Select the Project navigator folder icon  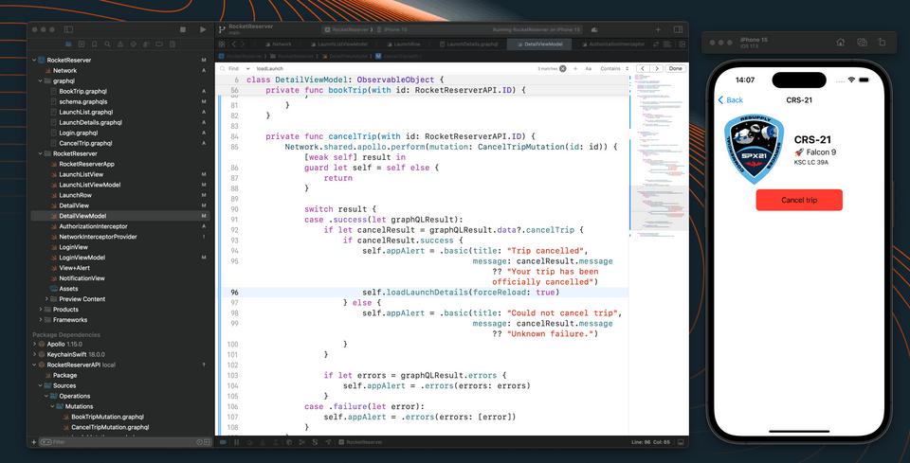(x=68, y=45)
